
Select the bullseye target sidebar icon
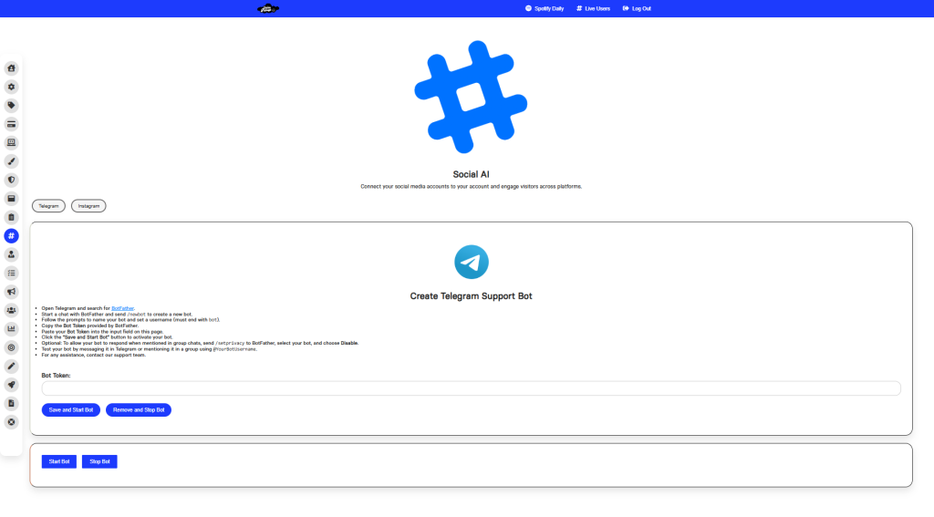[11, 347]
